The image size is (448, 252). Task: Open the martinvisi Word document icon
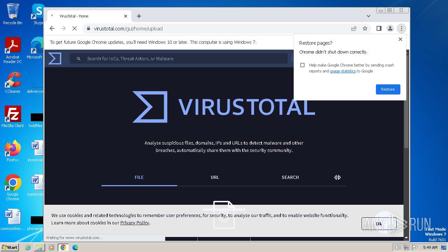coord(36,186)
